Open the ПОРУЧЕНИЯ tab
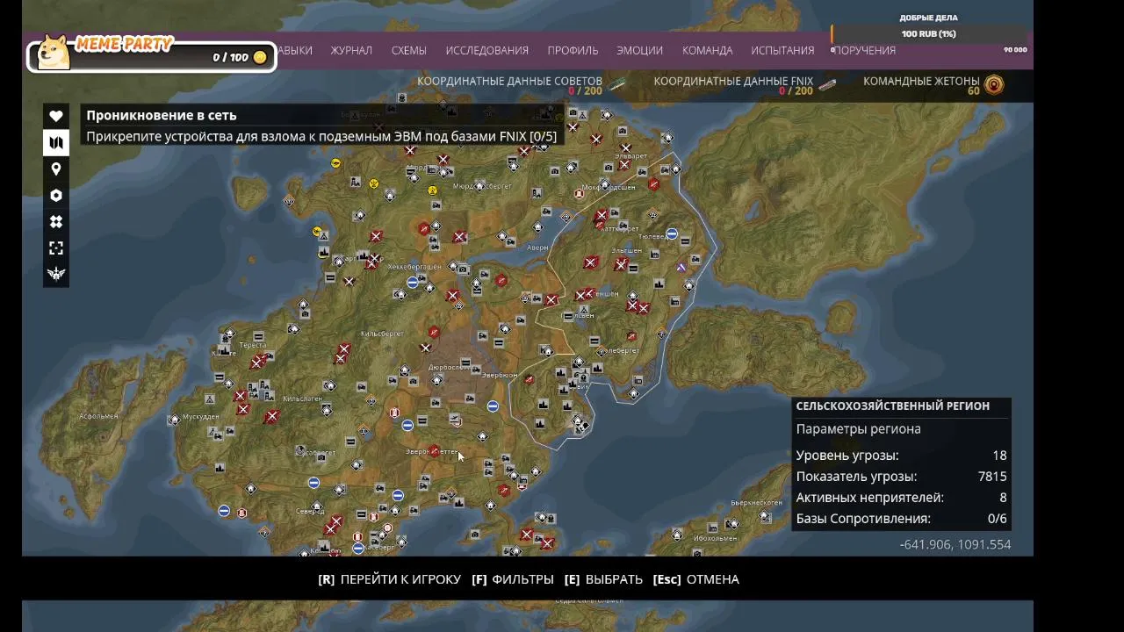This screenshot has height=632, width=1124. [x=865, y=50]
